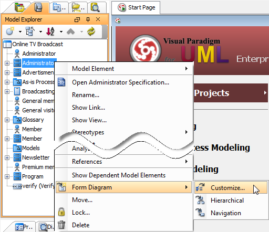Restore the Model Explorer panel
269x232 pixels.
point(77,19)
